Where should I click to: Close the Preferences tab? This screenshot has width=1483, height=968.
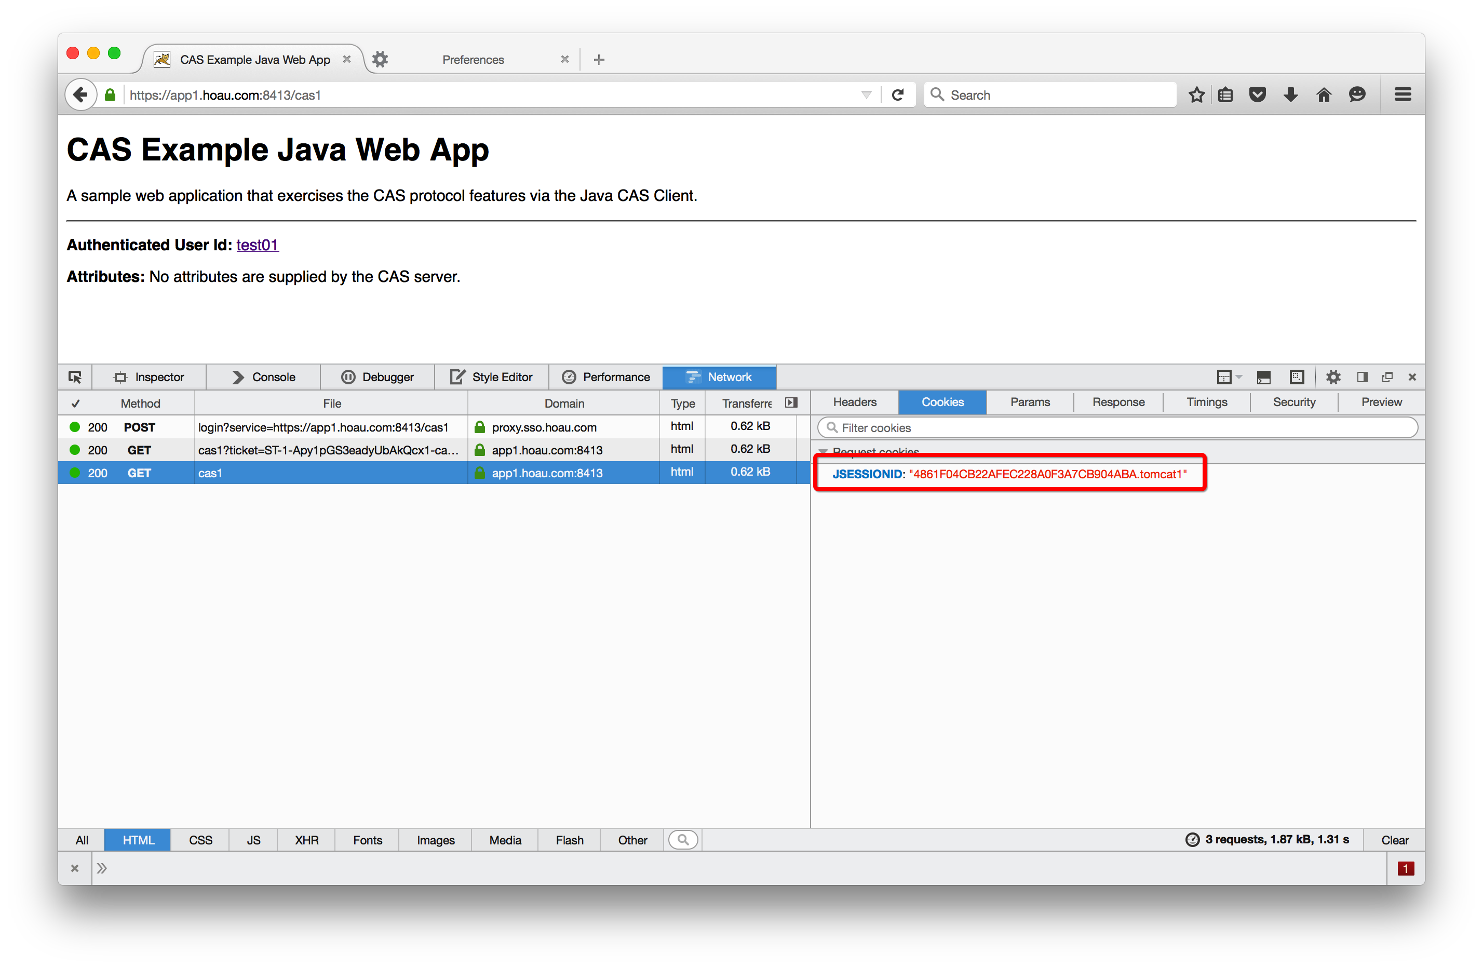point(564,59)
